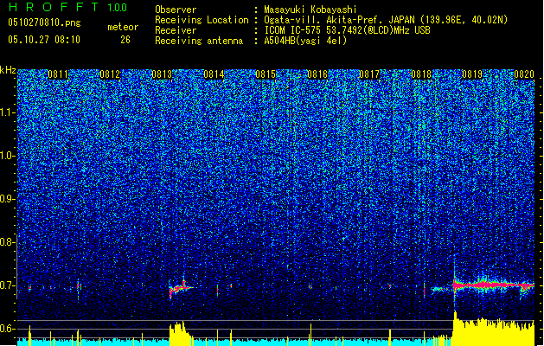
Task: Click the 0819 time marker
Action: click(472, 74)
